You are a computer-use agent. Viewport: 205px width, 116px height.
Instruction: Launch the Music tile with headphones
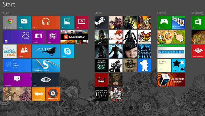click(x=46, y=23)
